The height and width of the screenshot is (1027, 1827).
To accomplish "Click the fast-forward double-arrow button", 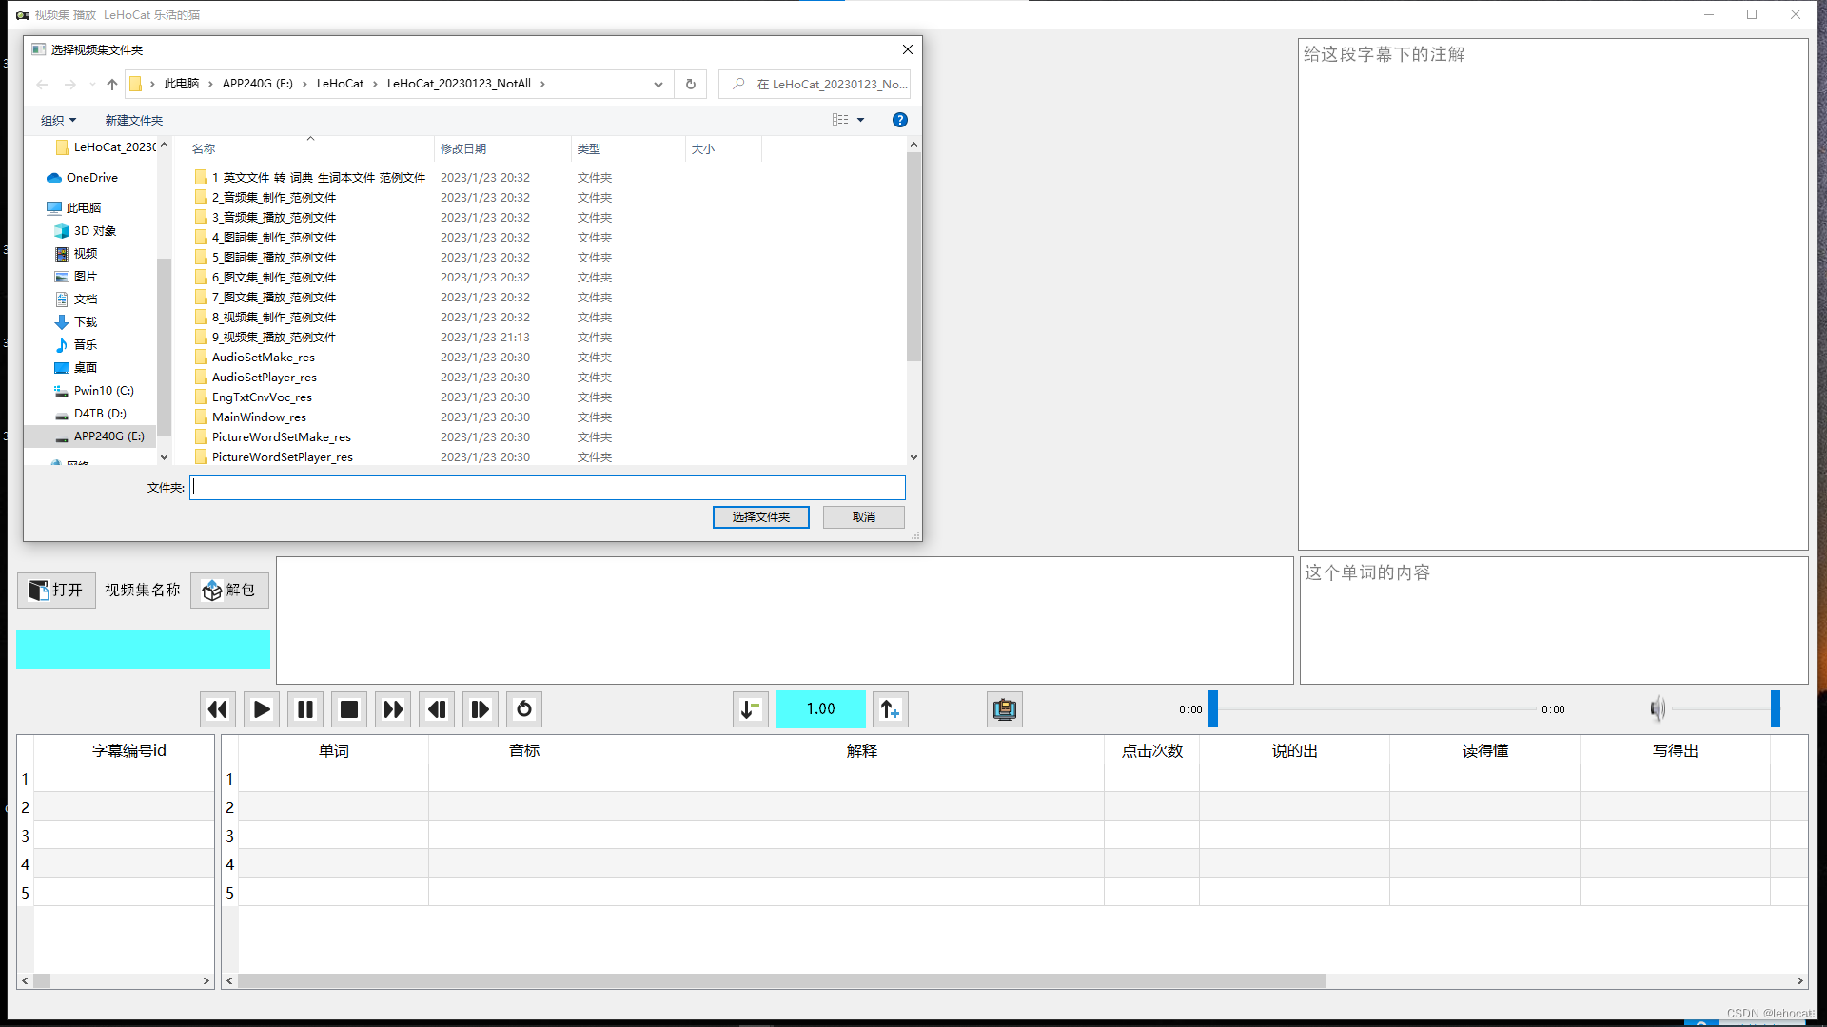I will pos(392,709).
